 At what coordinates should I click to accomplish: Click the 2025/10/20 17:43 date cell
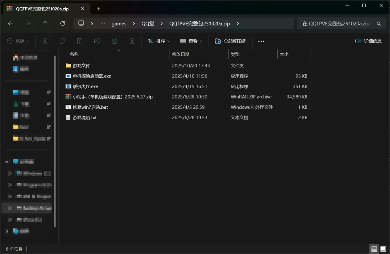191,66
